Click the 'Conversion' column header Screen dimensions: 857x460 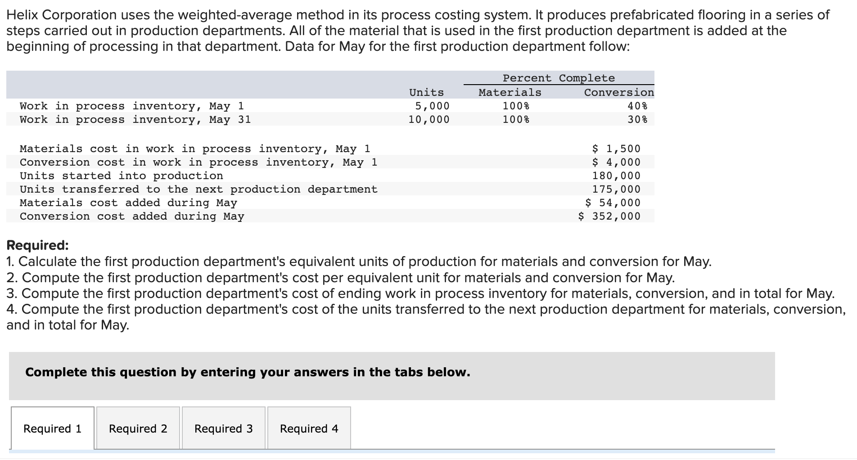tap(619, 92)
